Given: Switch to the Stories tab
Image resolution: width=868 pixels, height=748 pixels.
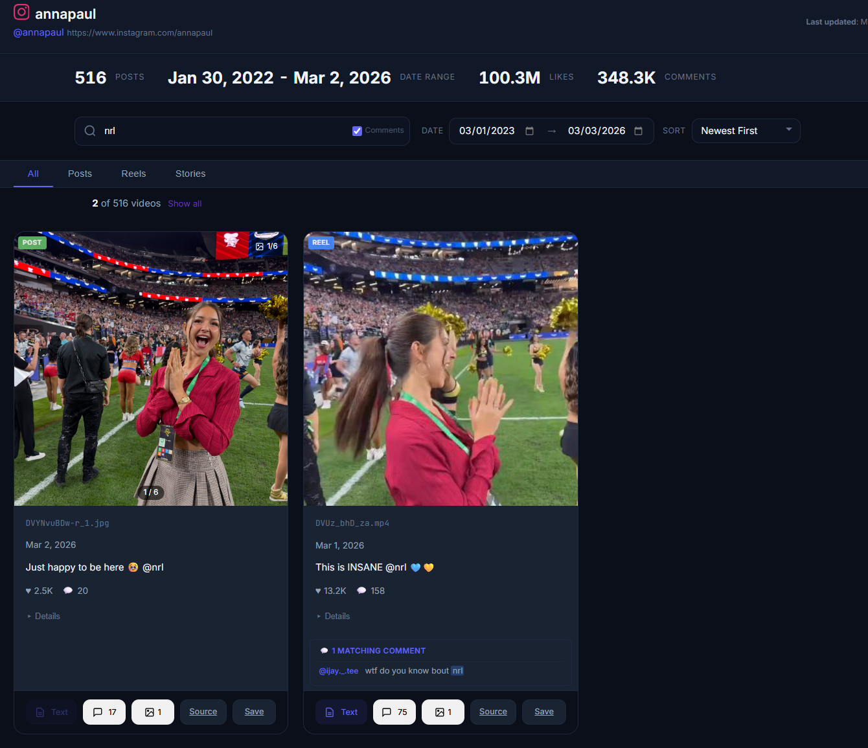Looking at the screenshot, I should click(x=190, y=174).
